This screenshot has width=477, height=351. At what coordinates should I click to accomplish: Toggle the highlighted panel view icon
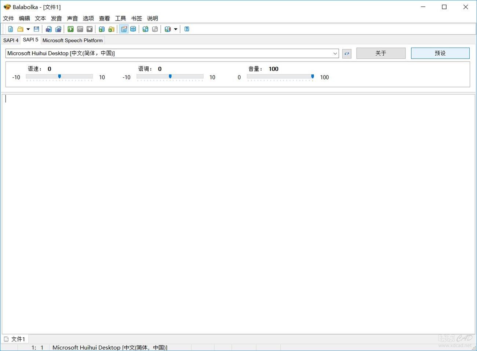pyautogui.click(x=124, y=29)
